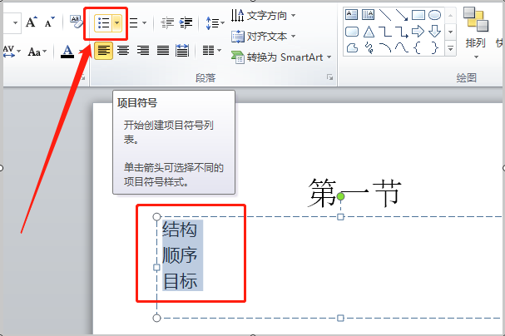The width and height of the screenshot is (505, 336).
Task: Select the down arrow shape
Action: (x=435, y=32)
